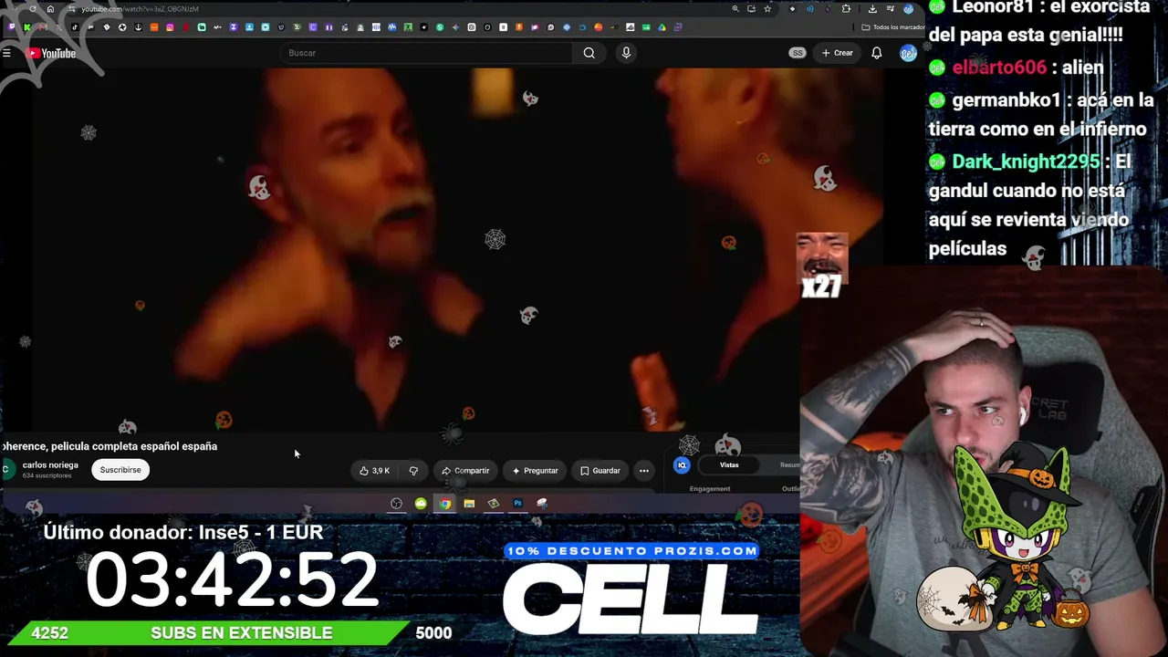This screenshot has width=1168, height=657.
Task: Click the blue IQ extension icon
Action: tap(682, 465)
